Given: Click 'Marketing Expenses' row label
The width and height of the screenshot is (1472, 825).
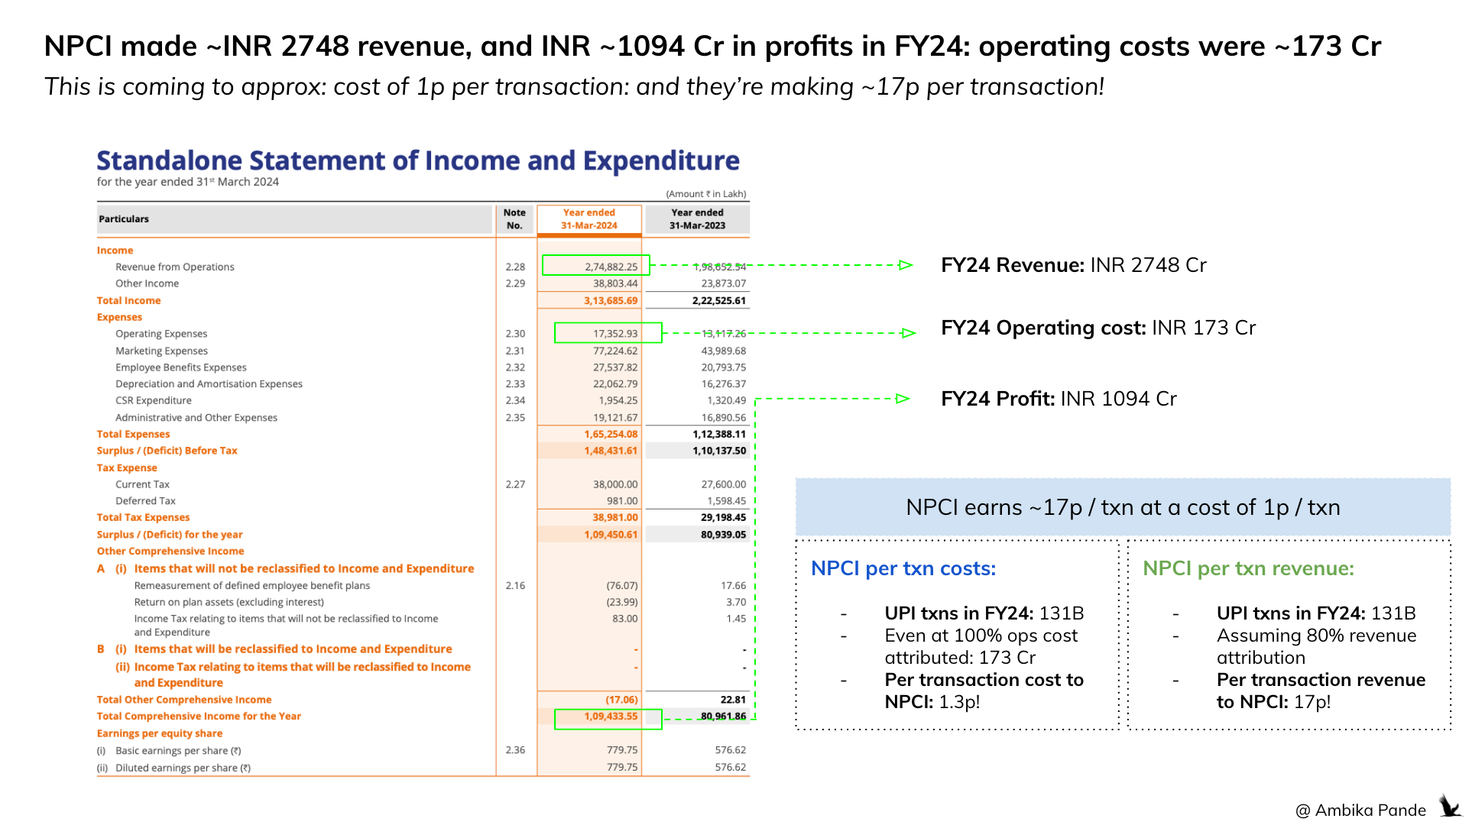Looking at the screenshot, I should [161, 351].
